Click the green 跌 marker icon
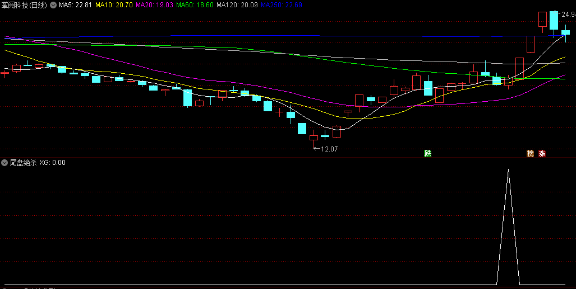576x289 pixels. (427, 154)
